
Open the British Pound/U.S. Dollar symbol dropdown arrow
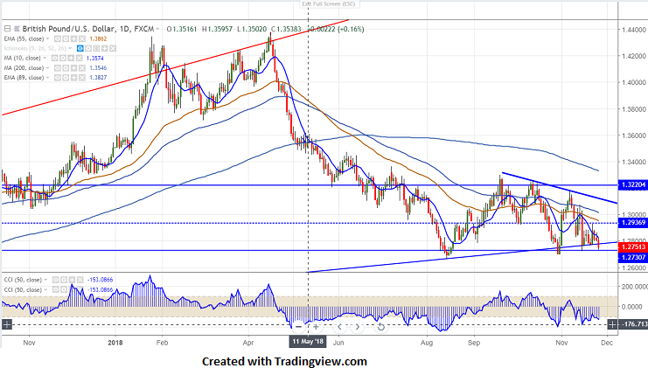[x=157, y=29]
